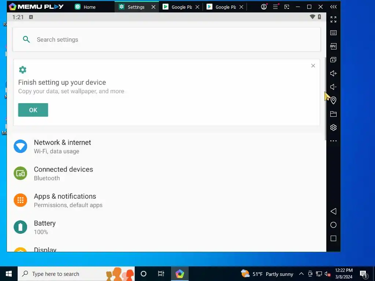Open Network & internet settings

[167, 146]
